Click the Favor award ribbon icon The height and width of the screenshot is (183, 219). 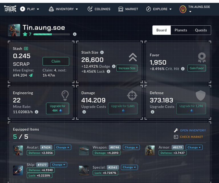coord(202,57)
